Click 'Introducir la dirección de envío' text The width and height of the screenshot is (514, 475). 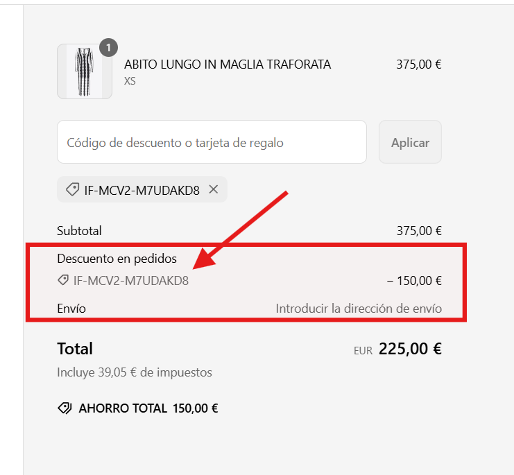coord(359,309)
